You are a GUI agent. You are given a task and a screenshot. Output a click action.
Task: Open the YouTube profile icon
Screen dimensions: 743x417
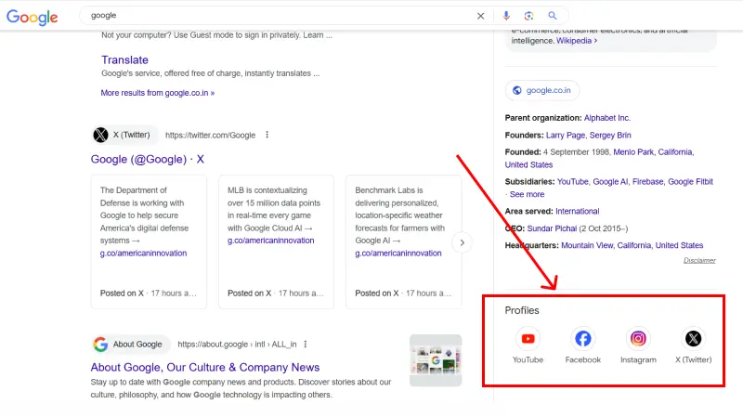click(x=528, y=339)
